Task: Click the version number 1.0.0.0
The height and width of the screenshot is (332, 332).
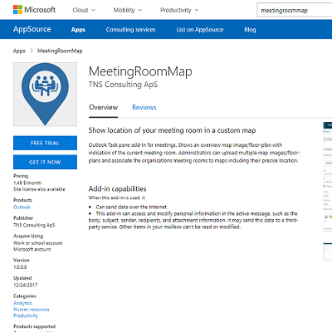Action: click(x=20, y=267)
